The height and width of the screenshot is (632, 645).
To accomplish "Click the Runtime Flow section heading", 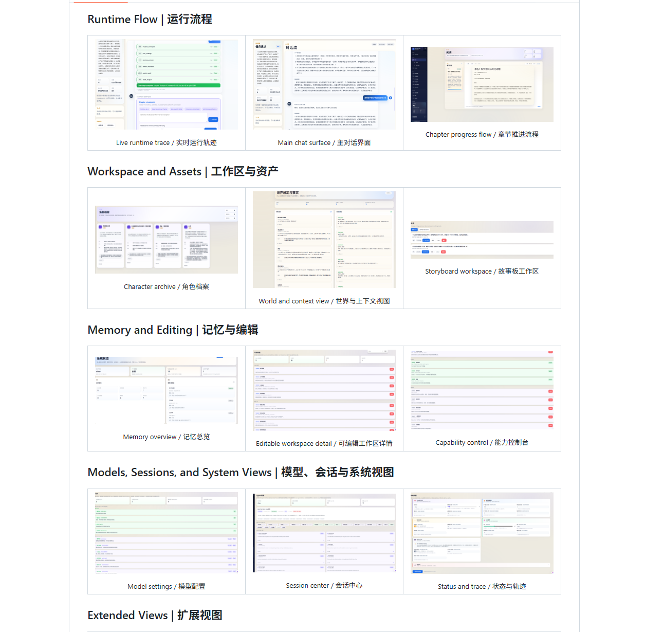I will (150, 20).
